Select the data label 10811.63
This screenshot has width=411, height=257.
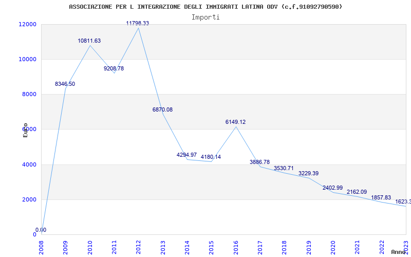(x=89, y=41)
